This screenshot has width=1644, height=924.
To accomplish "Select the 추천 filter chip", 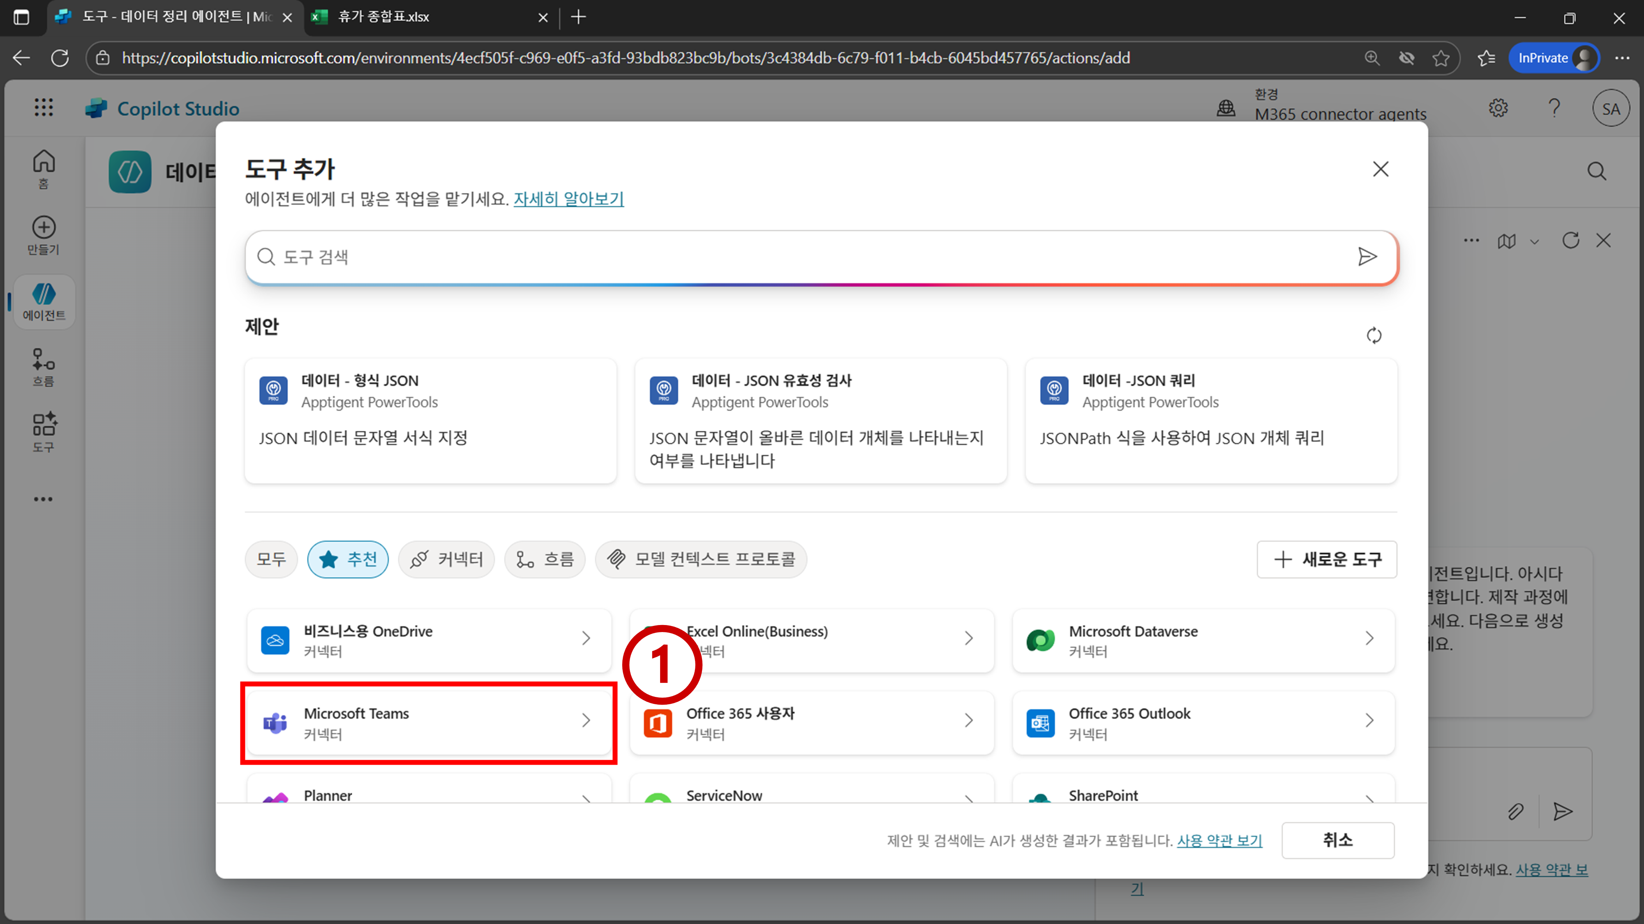I will 348,559.
